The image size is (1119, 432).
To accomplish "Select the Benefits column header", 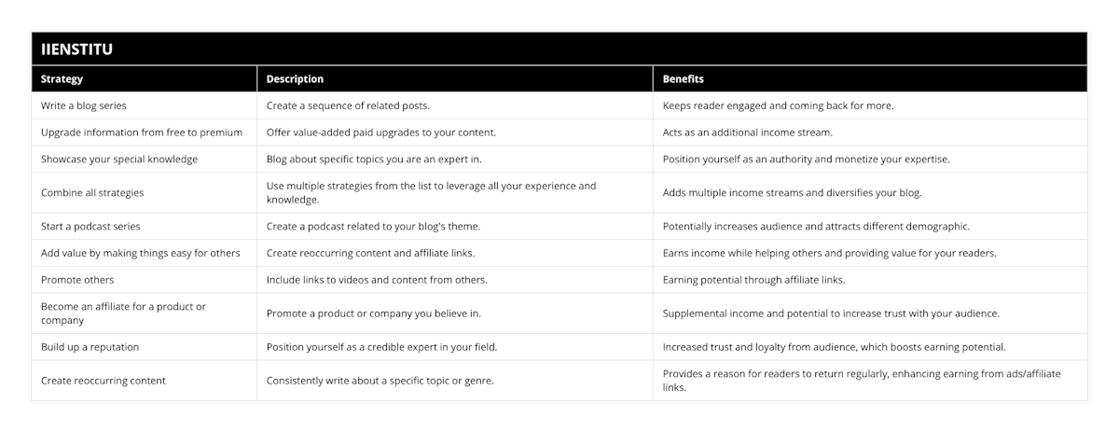I will pyautogui.click(x=683, y=79).
